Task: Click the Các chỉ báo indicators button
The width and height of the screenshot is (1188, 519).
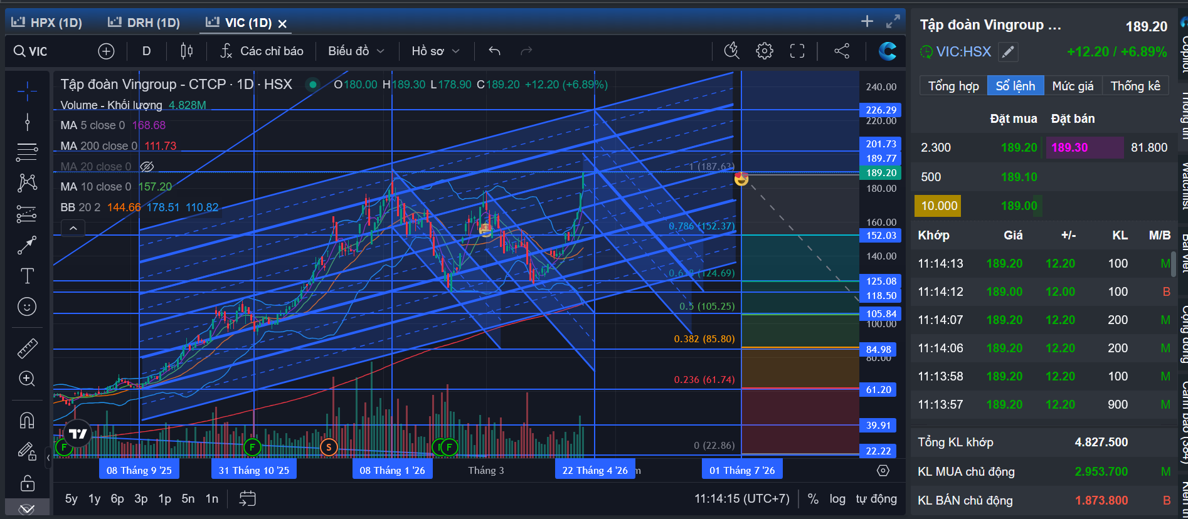Action: click(x=262, y=51)
